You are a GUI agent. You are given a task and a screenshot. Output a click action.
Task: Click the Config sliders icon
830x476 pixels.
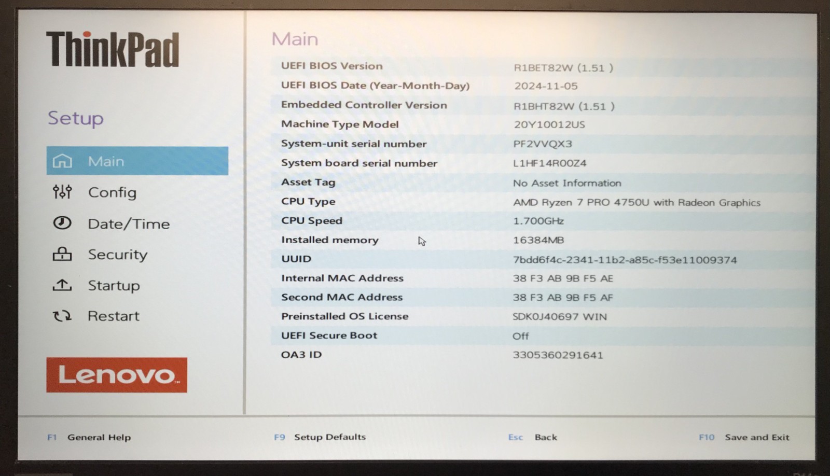click(x=62, y=192)
